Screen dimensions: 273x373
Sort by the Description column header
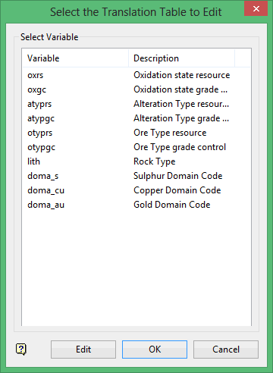click(182, 58)
